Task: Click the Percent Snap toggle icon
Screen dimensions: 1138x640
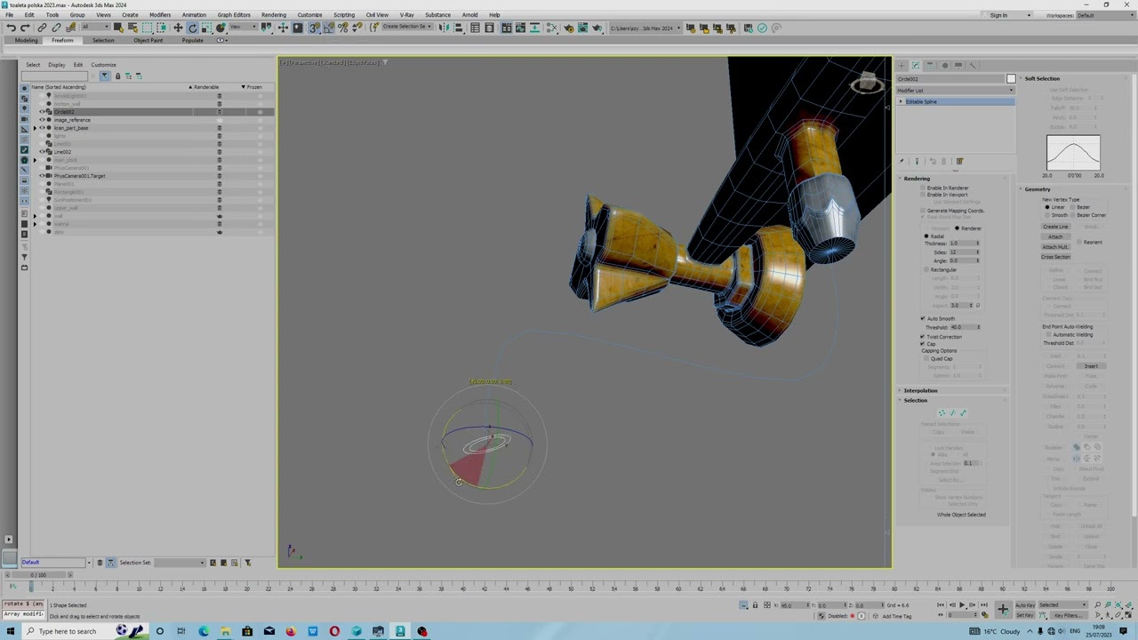Action: click(x=343, y=28)
